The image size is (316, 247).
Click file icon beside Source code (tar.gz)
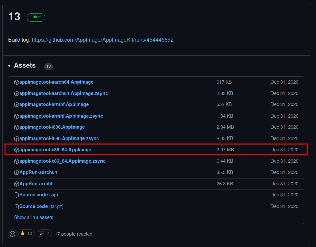[x=17, y=206]
